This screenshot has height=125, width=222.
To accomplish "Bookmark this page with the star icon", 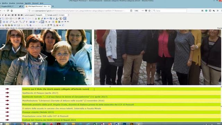I will [150, 11].
